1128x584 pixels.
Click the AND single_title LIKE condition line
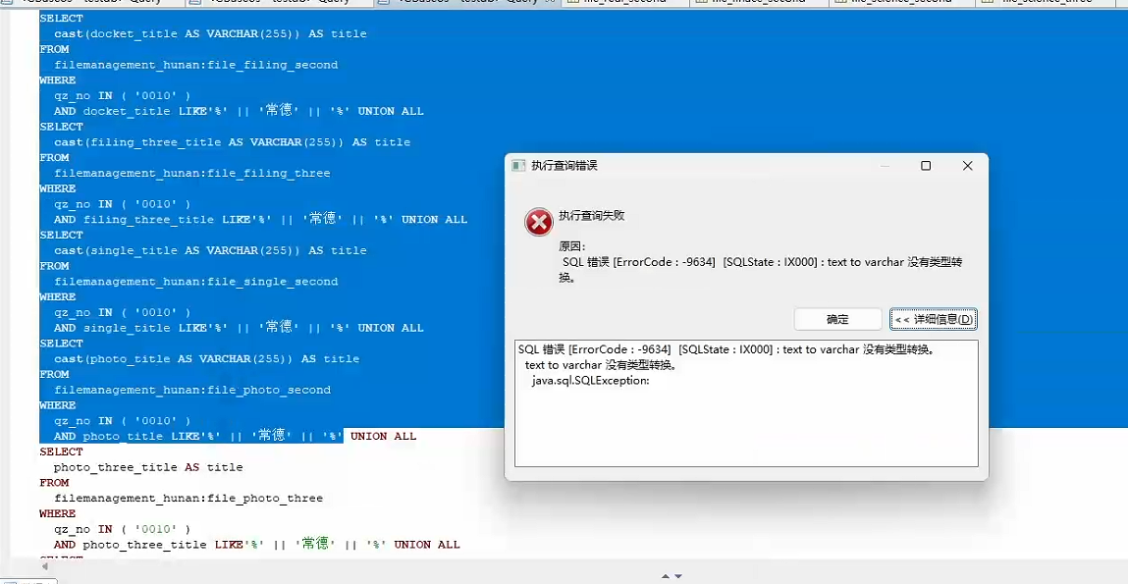(x=239, y=327)
